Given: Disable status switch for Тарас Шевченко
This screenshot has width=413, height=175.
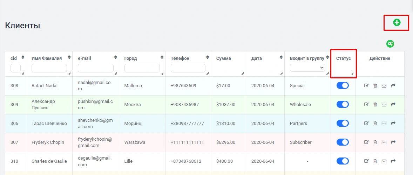Looking at the screenshot, I should 343,123.
